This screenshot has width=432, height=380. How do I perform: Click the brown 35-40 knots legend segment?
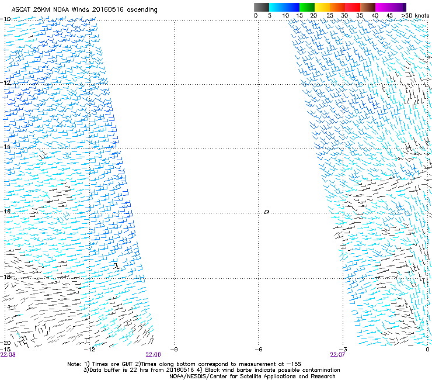coord(368,7)
